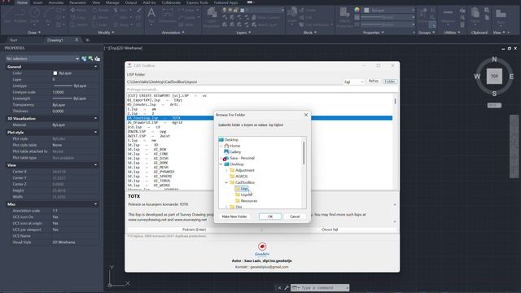Select the Rotate tool in Modify panel

click(100, 11)
